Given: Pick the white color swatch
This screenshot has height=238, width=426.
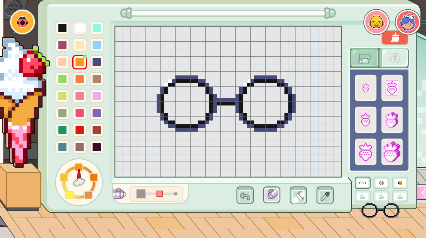Looking at the screenshot, I should [x=80, y=28].
